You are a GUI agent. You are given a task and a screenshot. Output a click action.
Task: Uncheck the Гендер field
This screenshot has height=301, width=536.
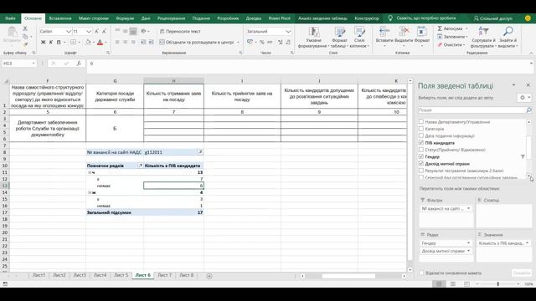coord(421,156)
